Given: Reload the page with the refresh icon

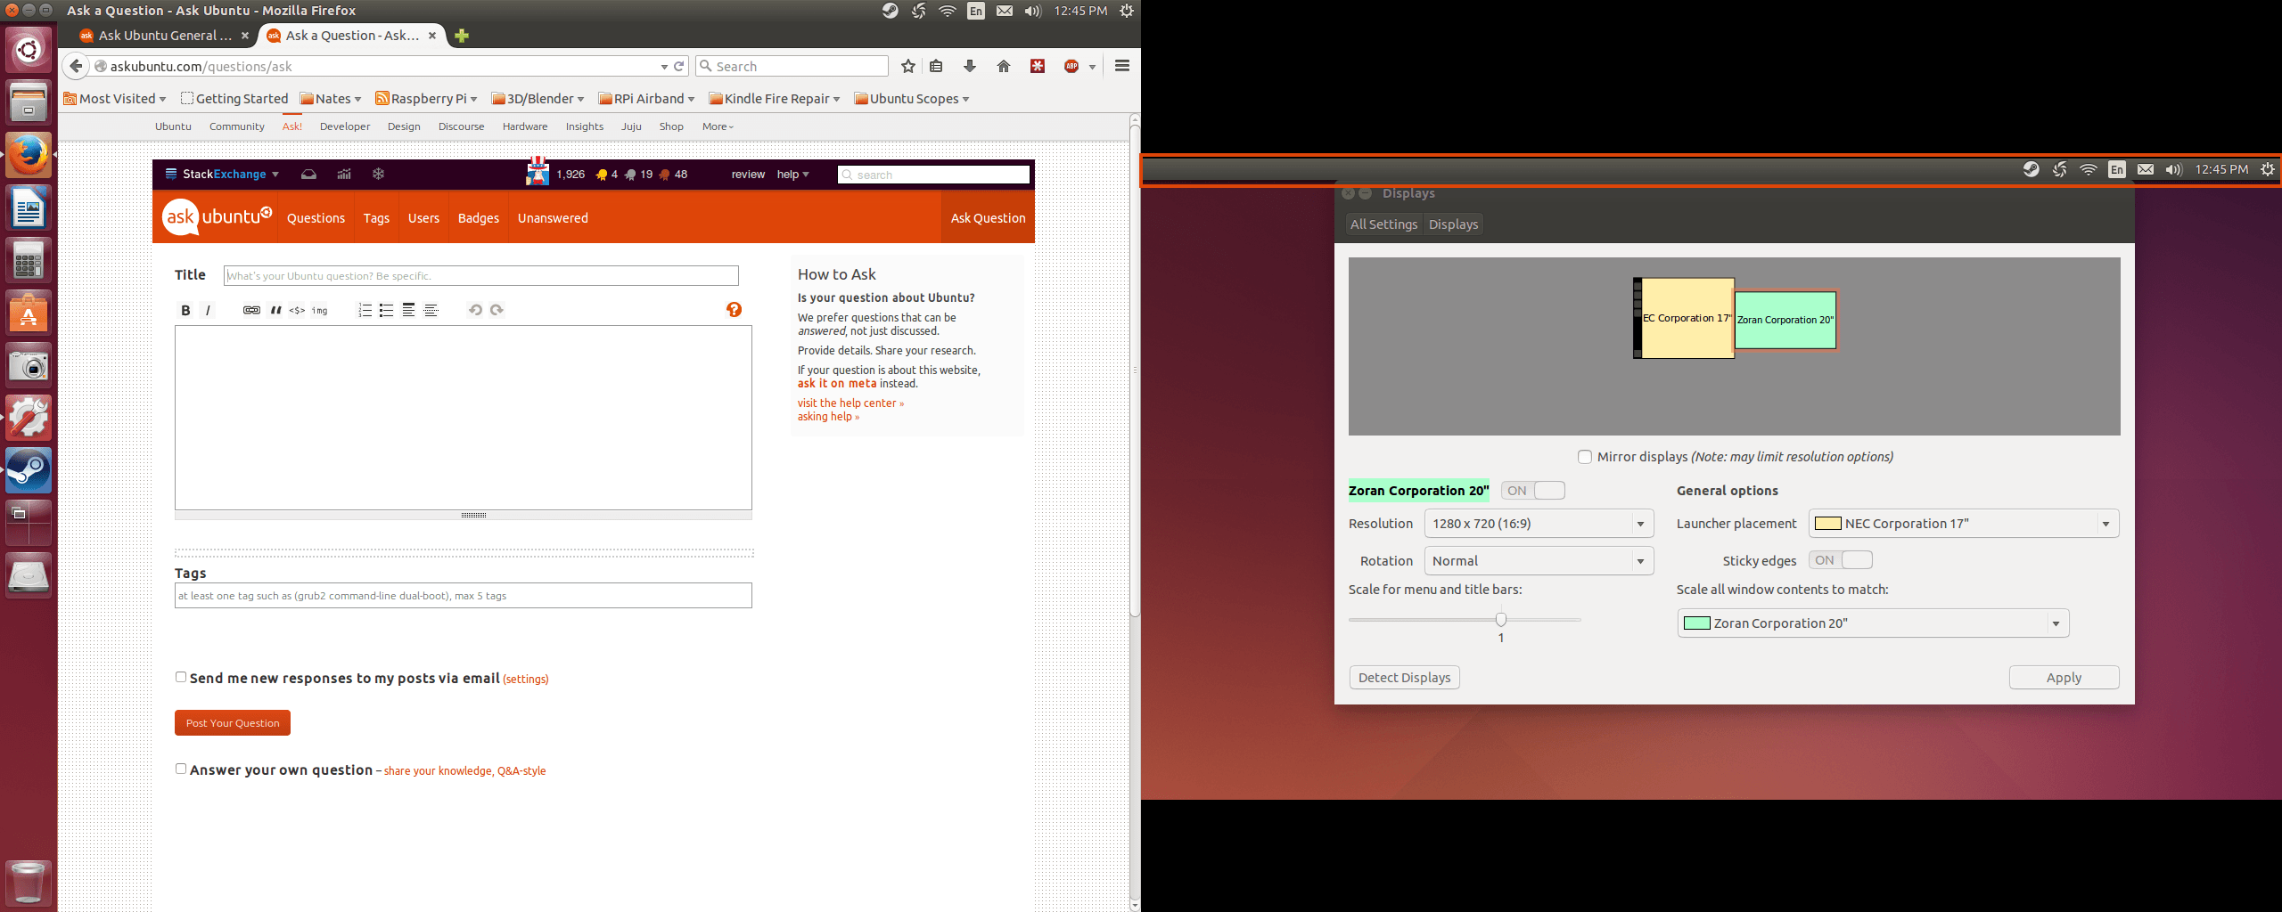Looking at the screenshot, I should (x=679, y=66).
